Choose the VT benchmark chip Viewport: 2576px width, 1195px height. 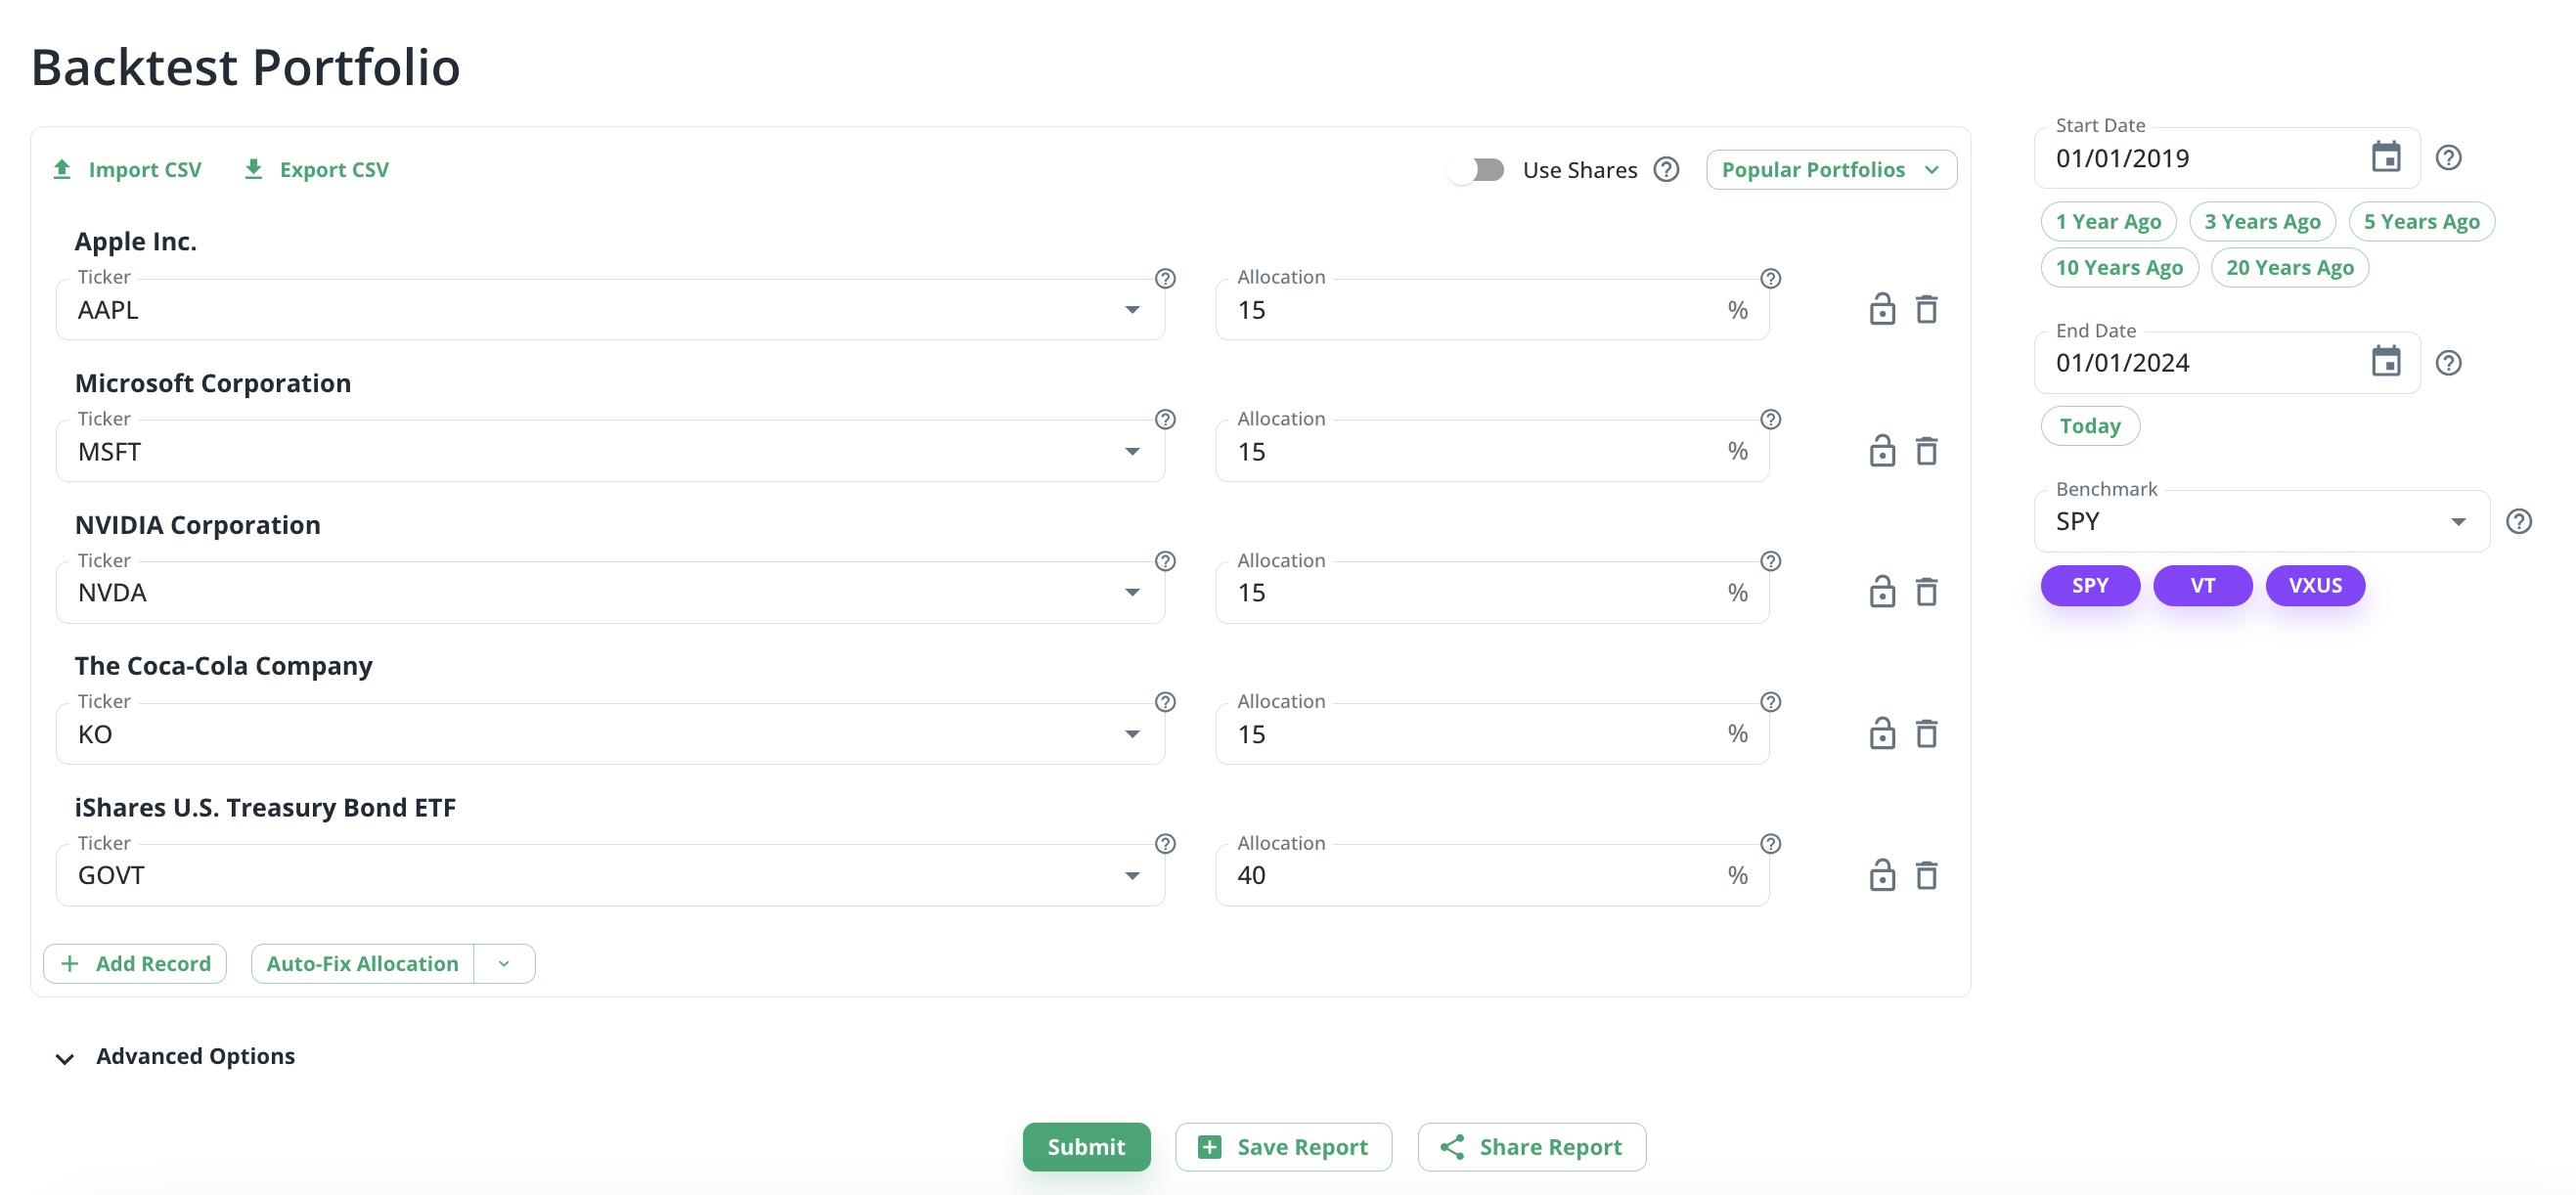[x=2202, y=586]
